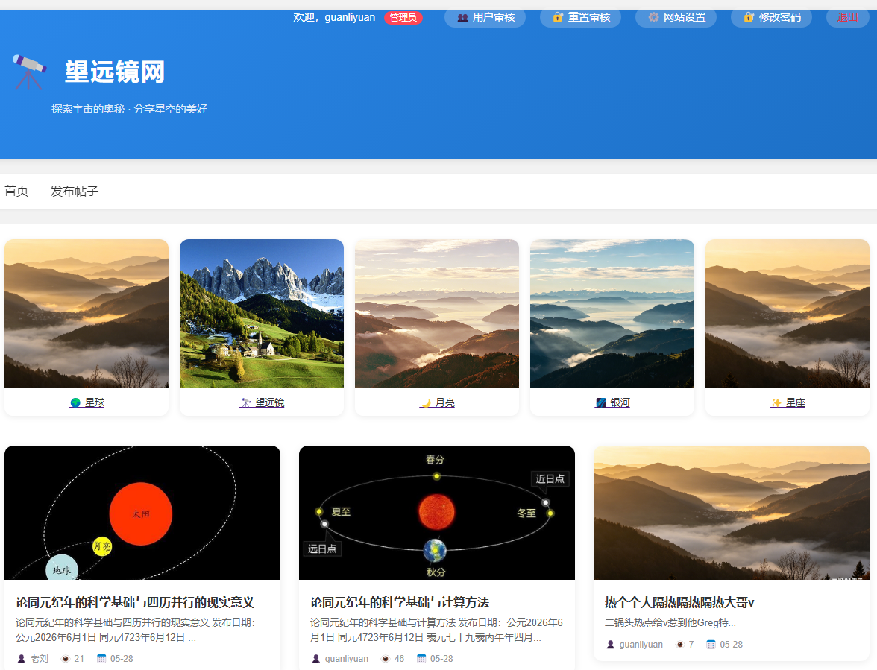Click the crescent moon icon beside 月亮
This screenshot has width=877, height=670.
click(x=426, y=402)
